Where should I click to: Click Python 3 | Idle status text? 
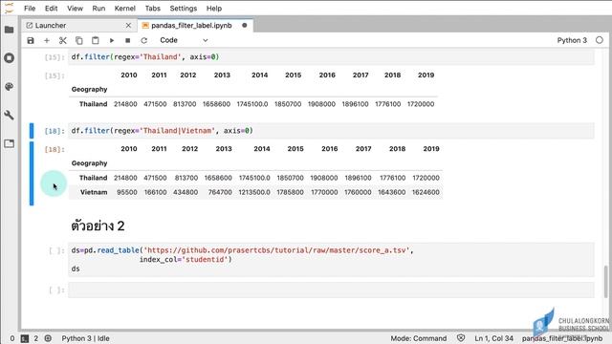pos(85,338)
